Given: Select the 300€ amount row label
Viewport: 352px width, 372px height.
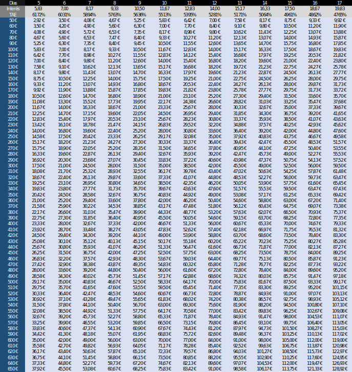Looking at the screenshot, I should [13, 166].
